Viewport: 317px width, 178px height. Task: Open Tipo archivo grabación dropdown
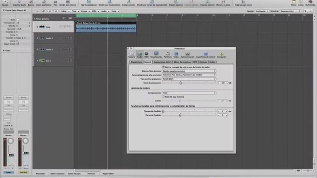[x=189, y=79]
